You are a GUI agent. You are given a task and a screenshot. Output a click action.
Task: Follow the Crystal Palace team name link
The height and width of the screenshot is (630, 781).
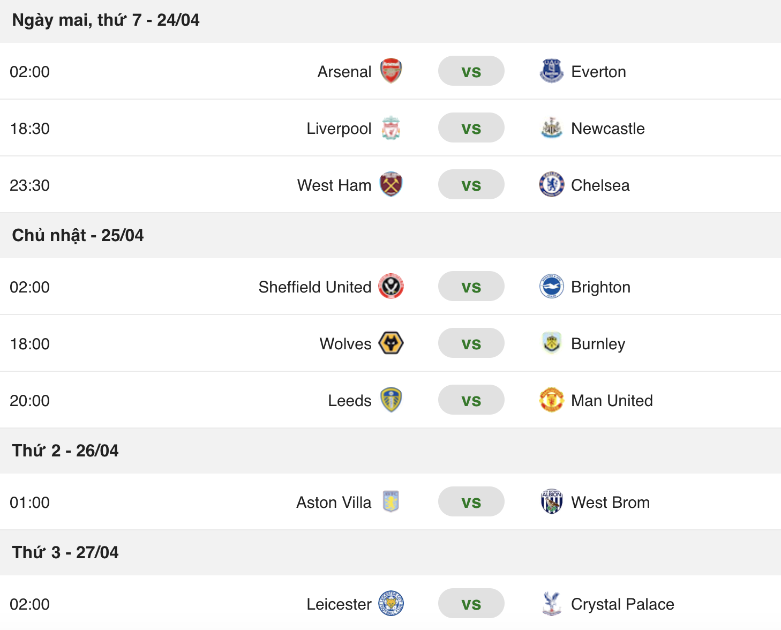coord(622,604)
